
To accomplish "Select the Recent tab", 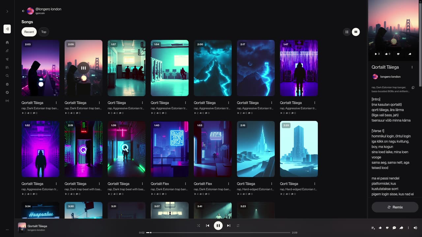I will point(29,32).
